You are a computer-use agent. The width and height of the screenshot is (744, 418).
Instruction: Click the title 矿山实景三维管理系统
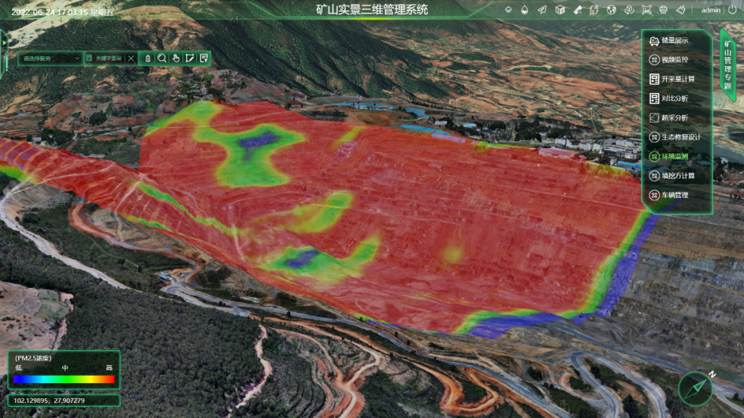372,10
